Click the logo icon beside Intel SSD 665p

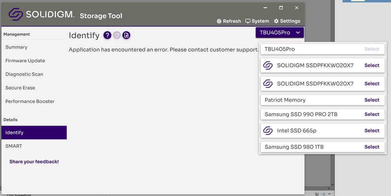(268, 131)
